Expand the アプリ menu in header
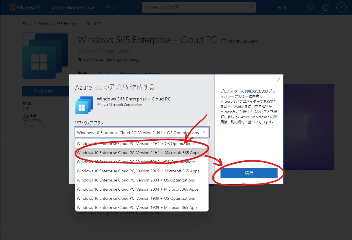The width and height of the screenshot is (352, 240). (x=108, y=8)
